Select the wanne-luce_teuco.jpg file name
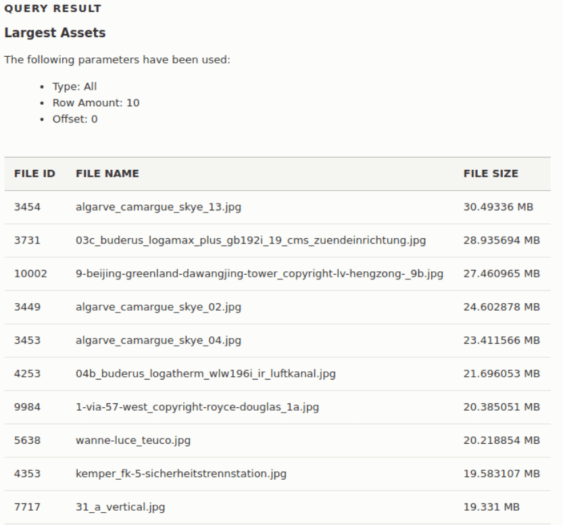The height and width of the screenshot is (525, 563). pos(133,440)
